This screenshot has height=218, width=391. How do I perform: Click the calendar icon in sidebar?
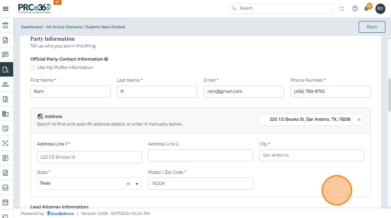click(x=6, y=202)
